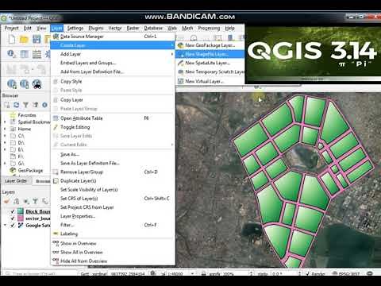Click the sector_boundary pink color swatch
This screenshot has height=286, width=381.
click(x=21, y=218)
